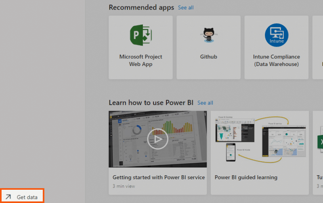Select the Github app name label
Viewport: 323px width, 203px height.
(208, 57)
